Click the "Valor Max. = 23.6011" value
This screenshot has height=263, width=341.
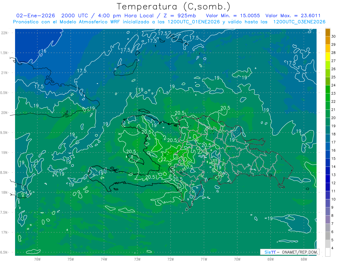tap(293, 16)
